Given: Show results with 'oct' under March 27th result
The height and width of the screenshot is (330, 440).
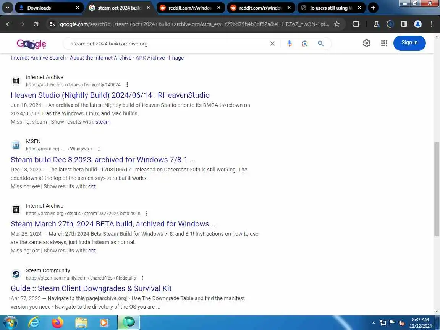Looking at the screenshot, I should click(x=92, y=251).
